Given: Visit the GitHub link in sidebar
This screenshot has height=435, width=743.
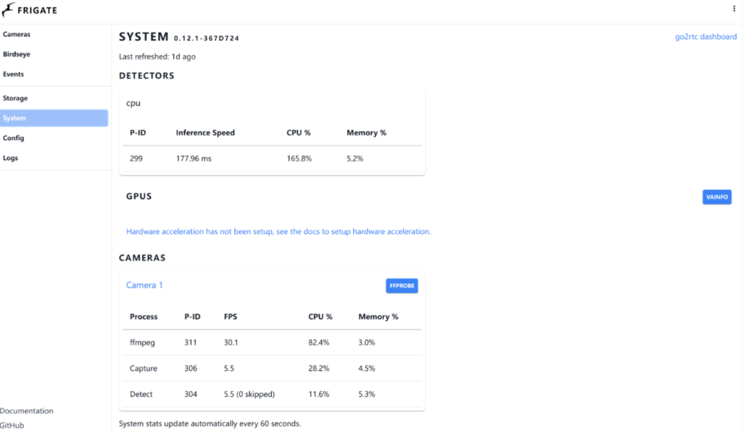Looking at the screenshot, I should [x=12, y=426].
